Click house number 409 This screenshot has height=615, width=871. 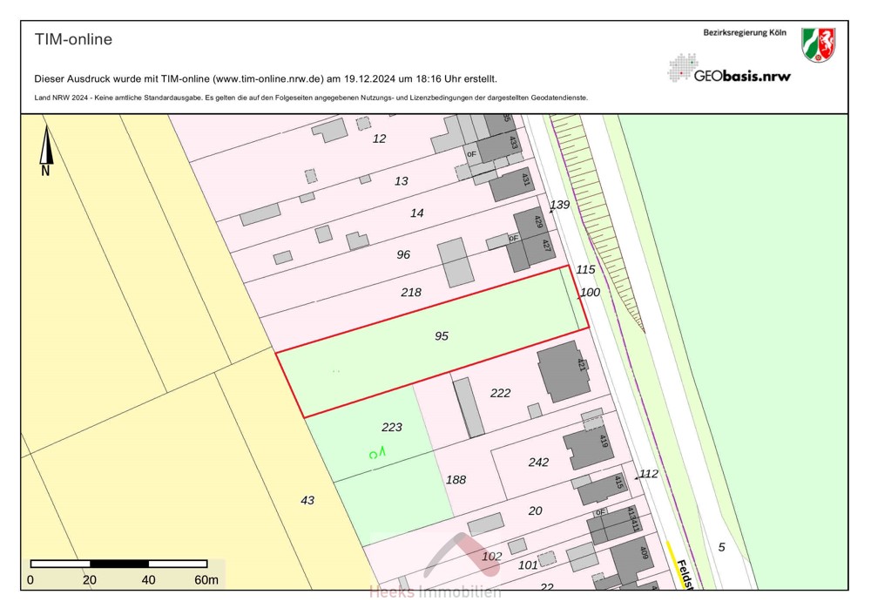(x=644, y=553)
